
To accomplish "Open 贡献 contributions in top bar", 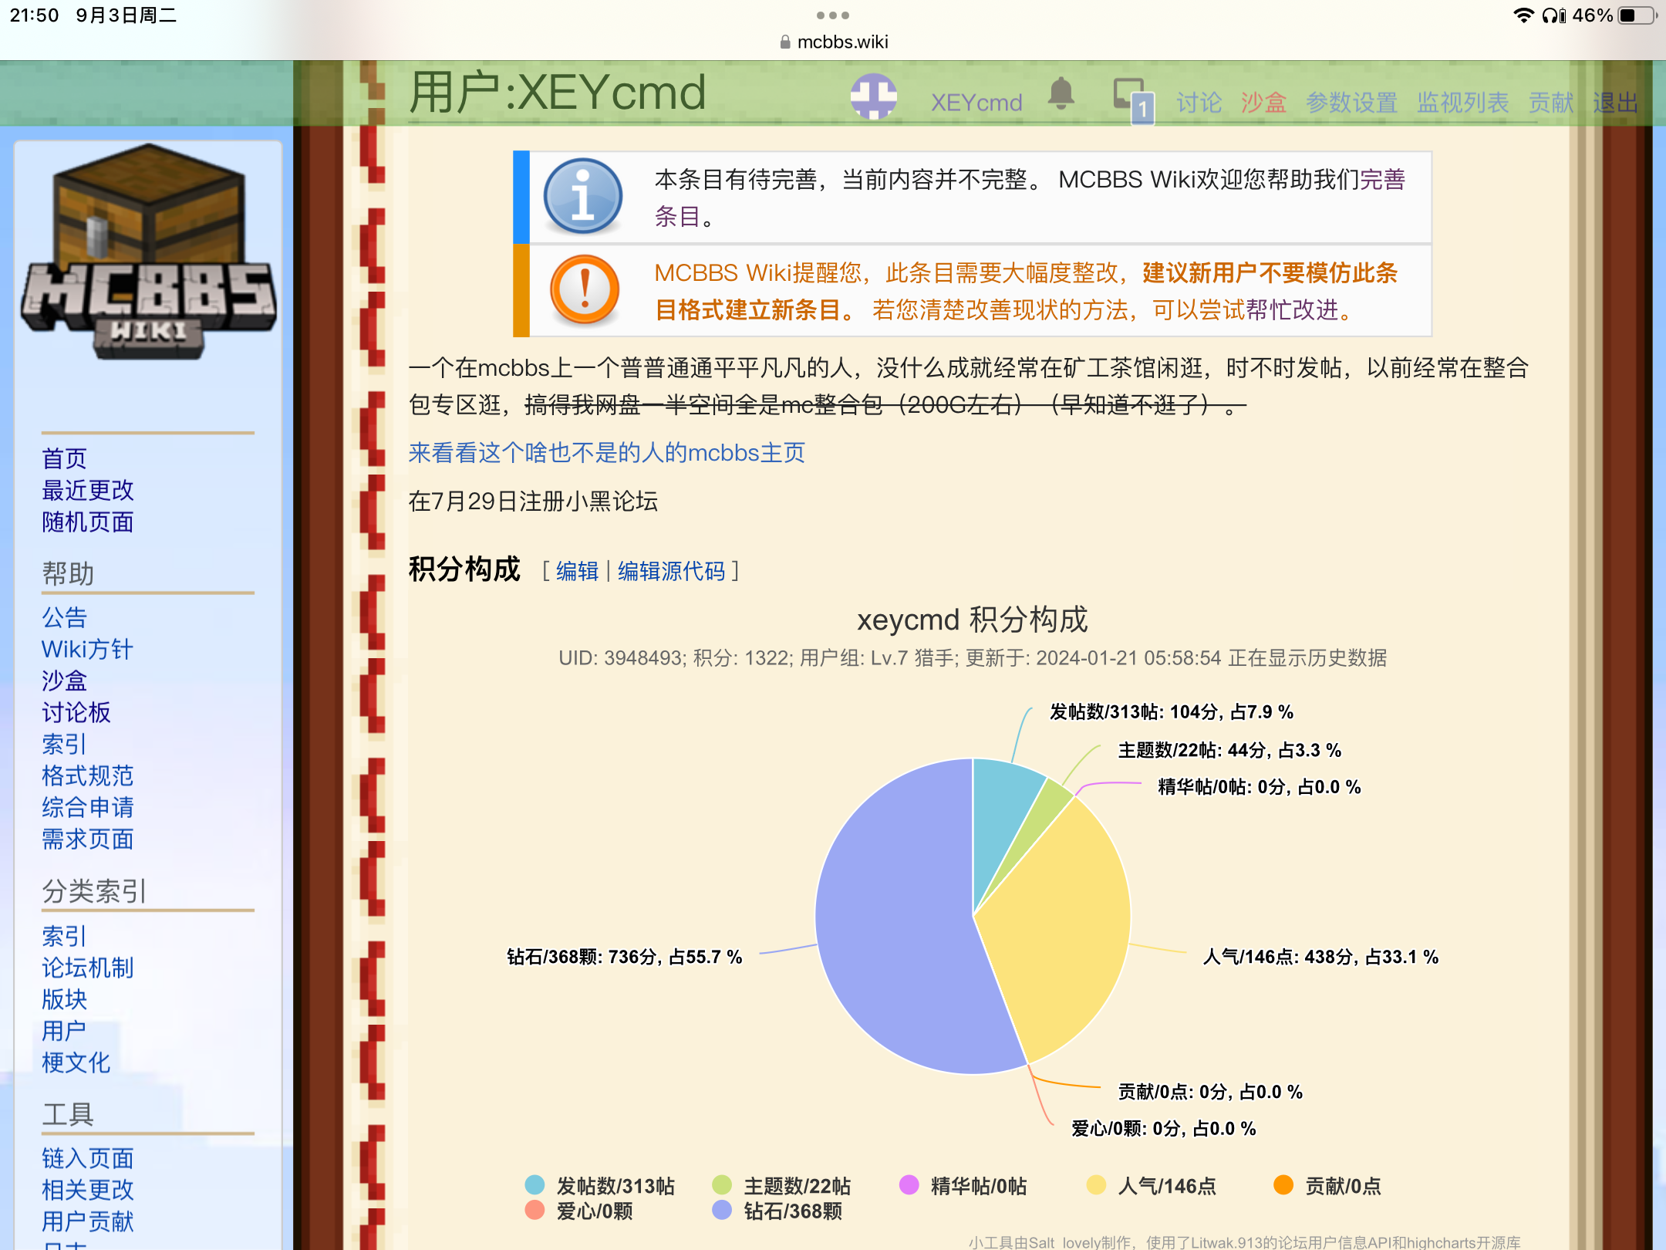I will pos(1550,103).
